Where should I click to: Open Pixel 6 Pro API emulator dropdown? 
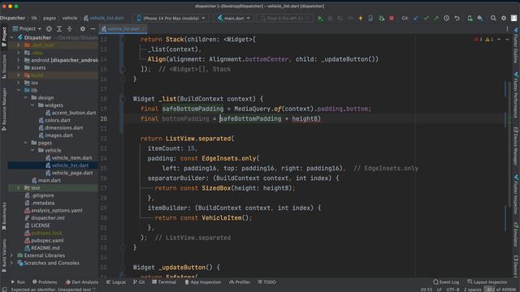(285, 18)
